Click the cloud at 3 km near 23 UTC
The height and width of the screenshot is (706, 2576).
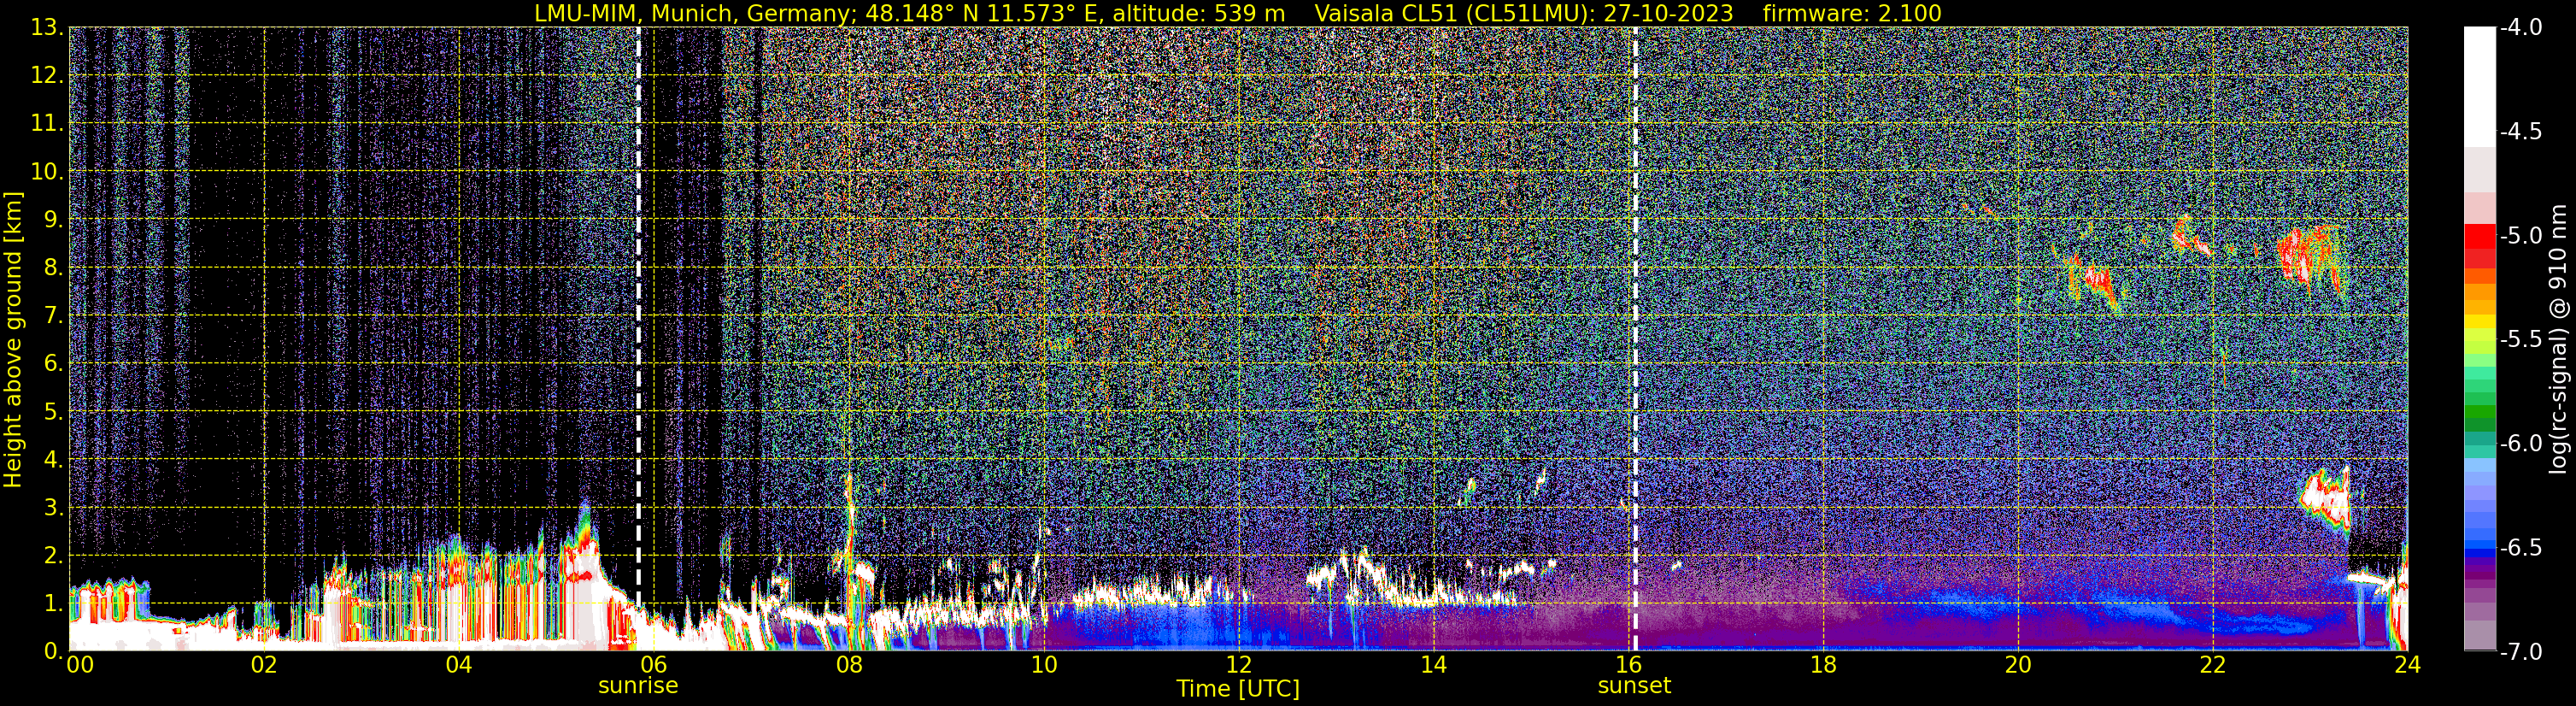pyautogui.click(x=2325, y=498)
